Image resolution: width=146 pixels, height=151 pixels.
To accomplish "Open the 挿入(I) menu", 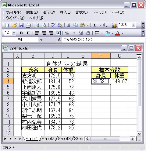I will tap(65, 12).
